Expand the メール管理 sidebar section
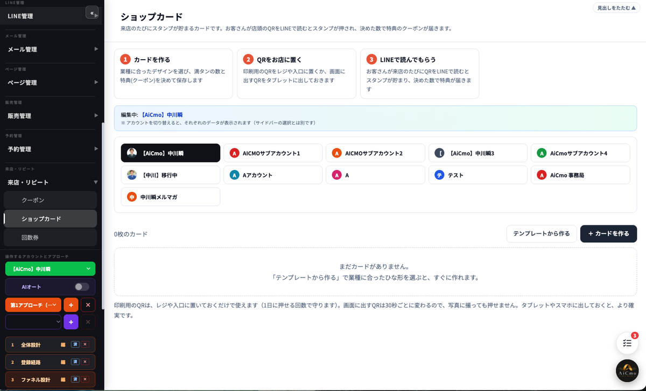Viewport: 646px width, 391px height. (x=51, y=49)
